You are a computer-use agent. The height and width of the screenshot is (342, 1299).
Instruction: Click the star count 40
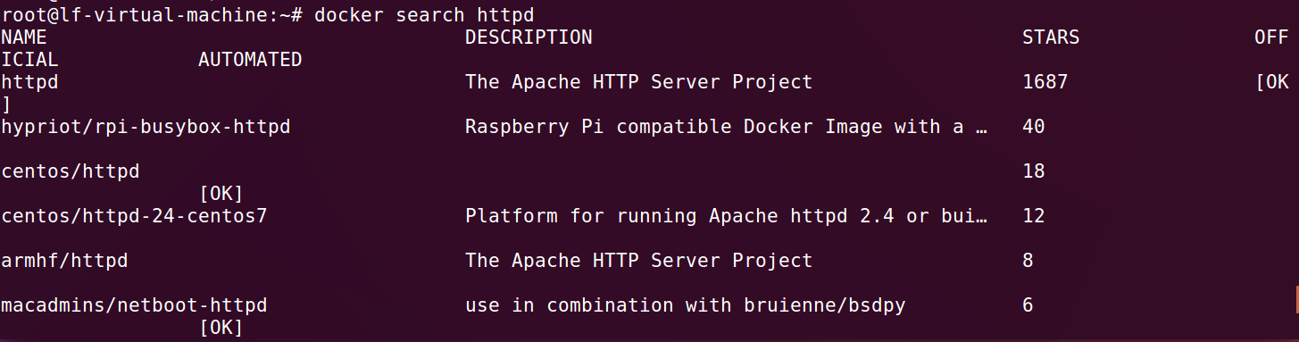1034,127
